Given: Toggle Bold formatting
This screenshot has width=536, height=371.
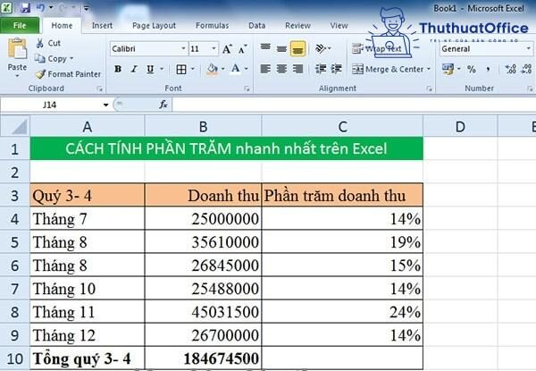Looking at the screenshot, I should tap(118, 69).
